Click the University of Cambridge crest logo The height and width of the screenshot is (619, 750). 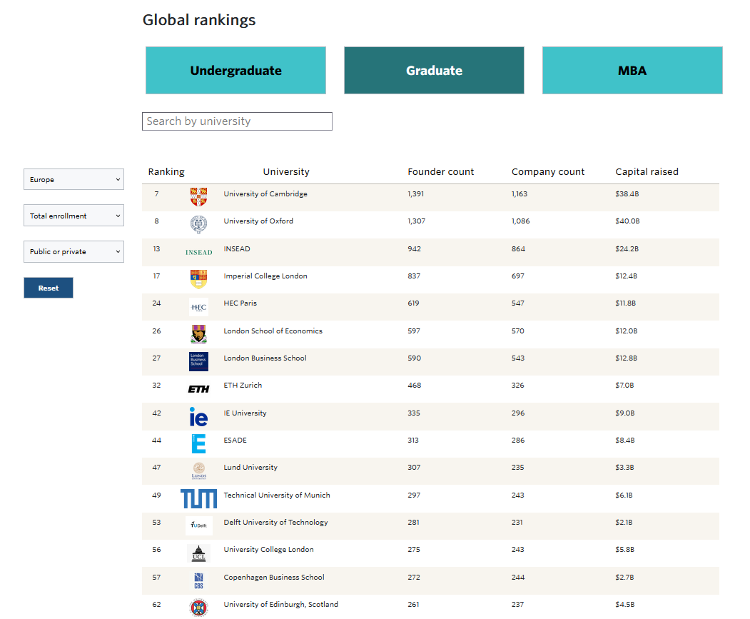coord(198,197)
